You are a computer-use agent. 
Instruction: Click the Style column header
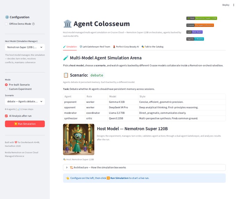(x=182, y=97)
